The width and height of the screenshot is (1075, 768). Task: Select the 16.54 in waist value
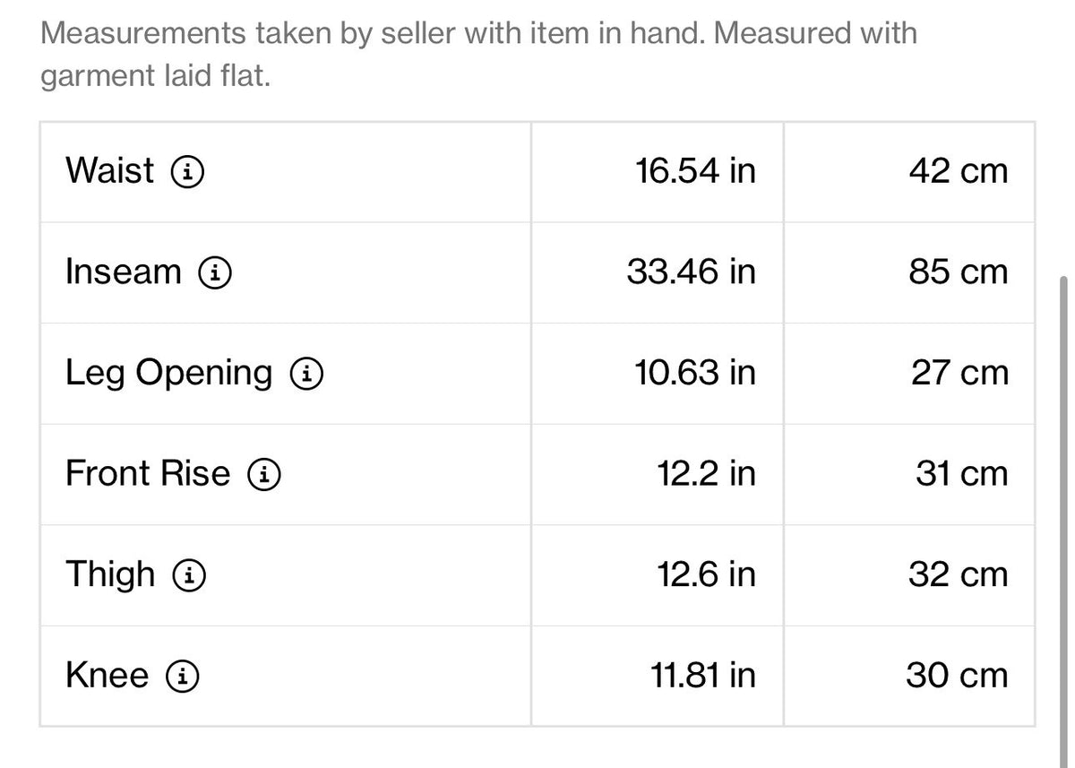point(696,170)
